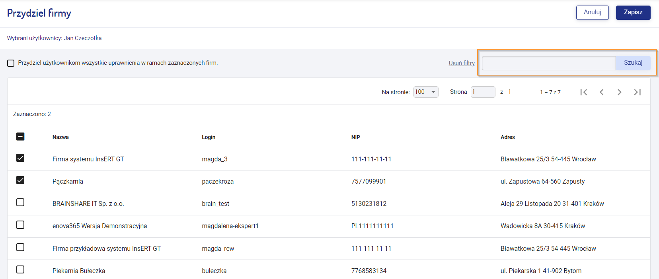Image resolution: width=659 pixels, height=279 pixels.
Task: Select the Pączkarnia name cell
Action: coord(68,181)
